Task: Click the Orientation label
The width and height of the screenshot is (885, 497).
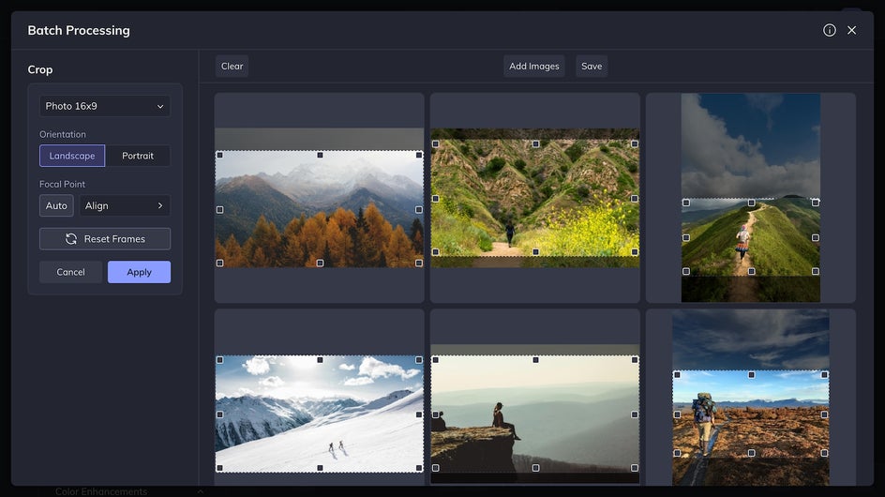Action: (63, 134)
